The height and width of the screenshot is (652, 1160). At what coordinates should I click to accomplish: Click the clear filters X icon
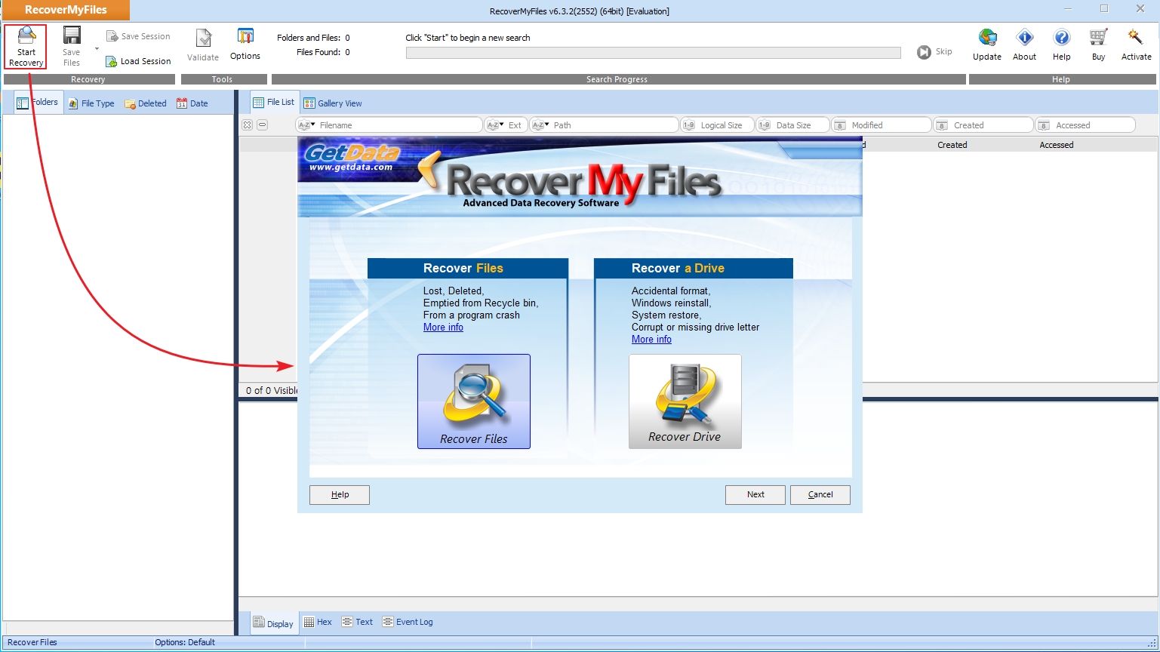point(247,125)
